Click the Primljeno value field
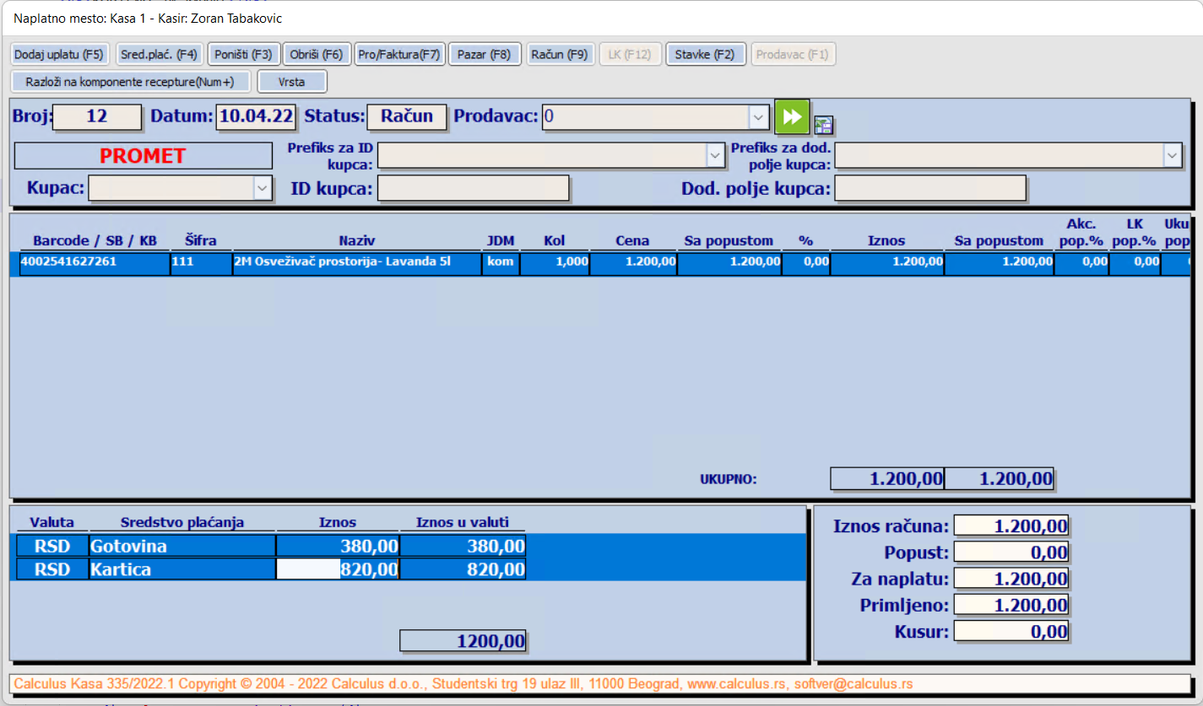 1011,605
